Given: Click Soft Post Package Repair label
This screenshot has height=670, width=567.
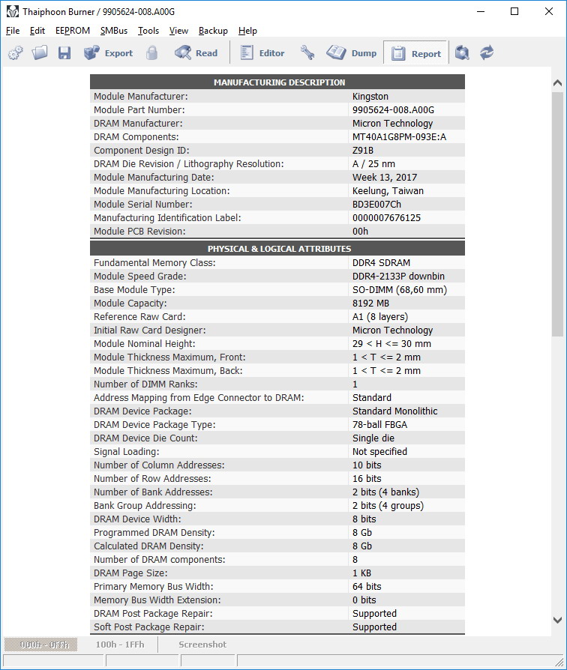Looking at the screenshot, I should click(x=149, y=627).
